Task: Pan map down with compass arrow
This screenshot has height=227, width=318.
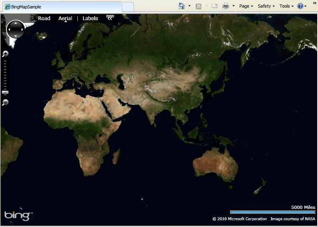Action: pos(16,36)
